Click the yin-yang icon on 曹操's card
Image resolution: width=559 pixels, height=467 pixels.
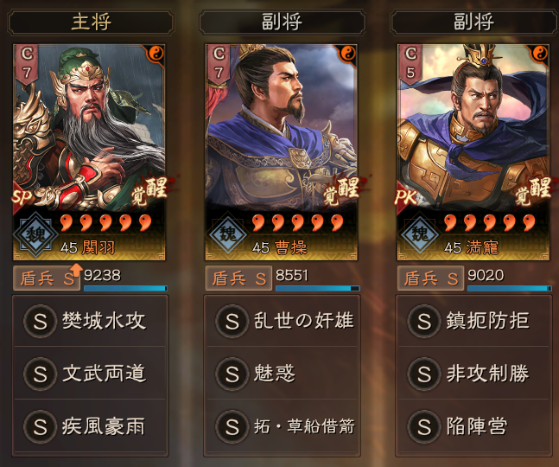(x=348, y=54)
